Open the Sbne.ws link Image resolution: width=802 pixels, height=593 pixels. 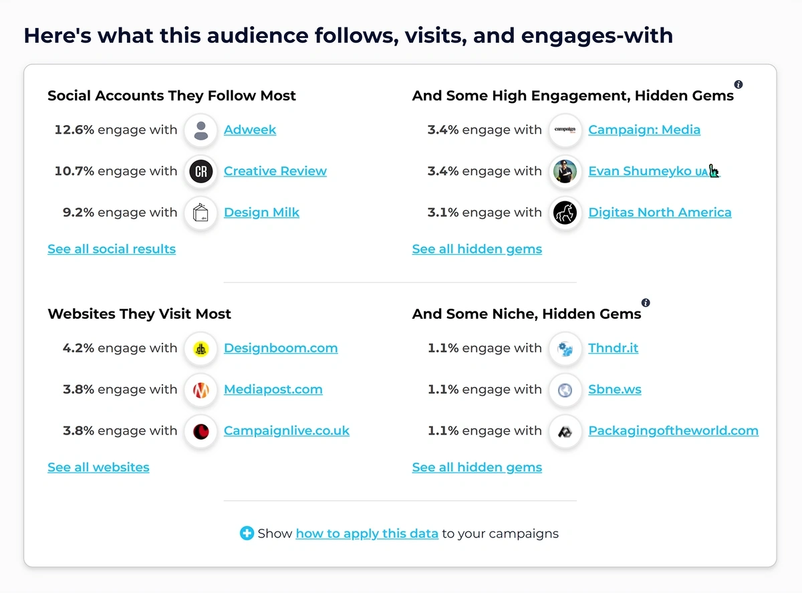pos(615,390)
